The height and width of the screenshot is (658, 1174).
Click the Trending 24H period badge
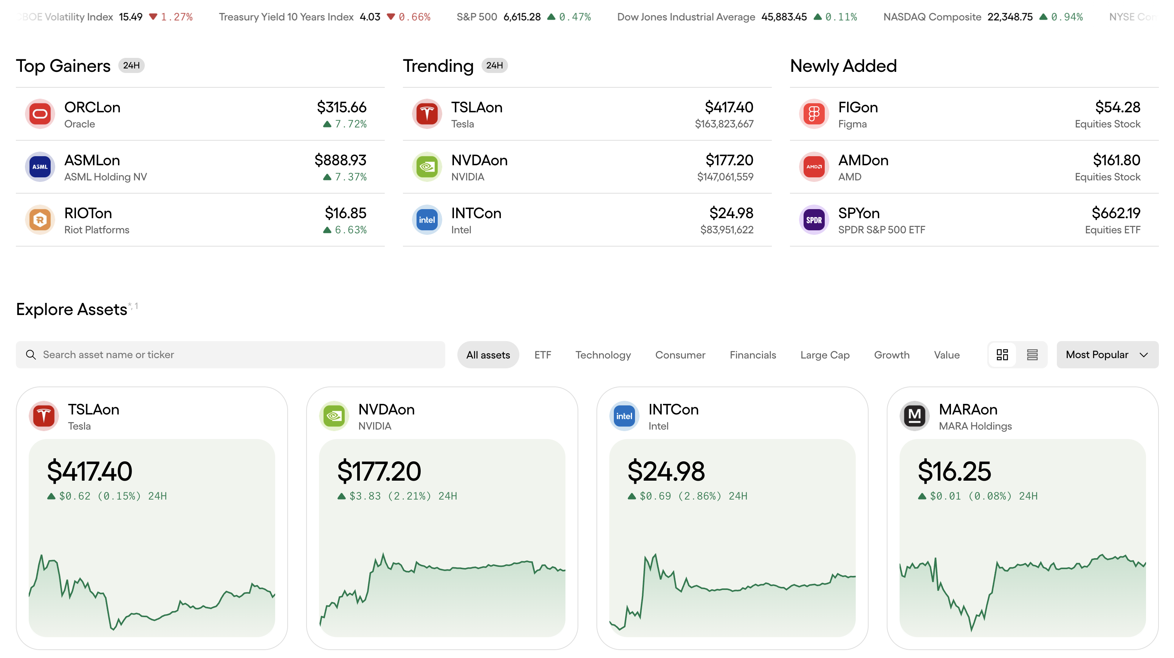tap(494, 66)
